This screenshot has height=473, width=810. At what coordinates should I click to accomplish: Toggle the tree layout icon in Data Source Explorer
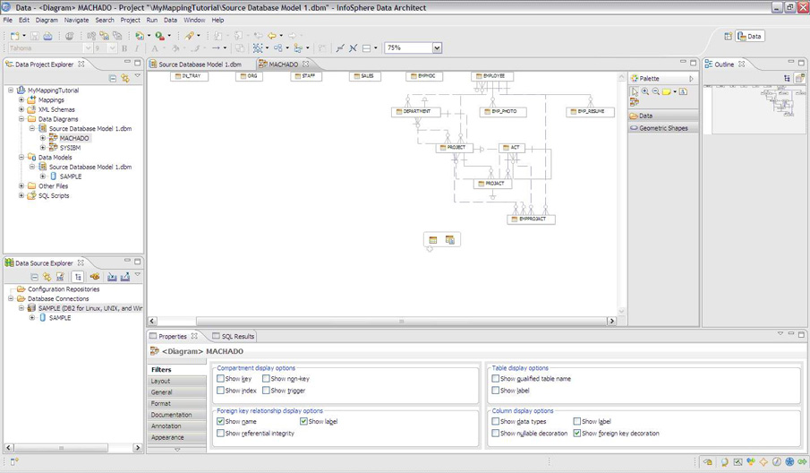coord(78,277)
